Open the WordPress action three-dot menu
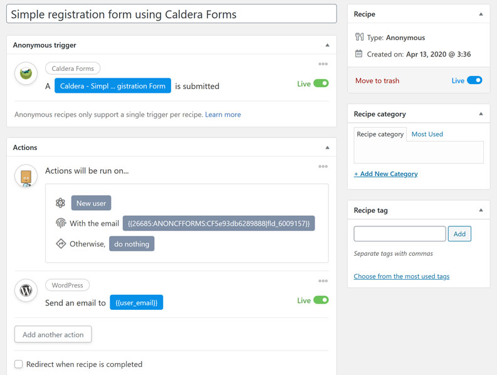The image size is (497, 375). click(x=323, y=281)
